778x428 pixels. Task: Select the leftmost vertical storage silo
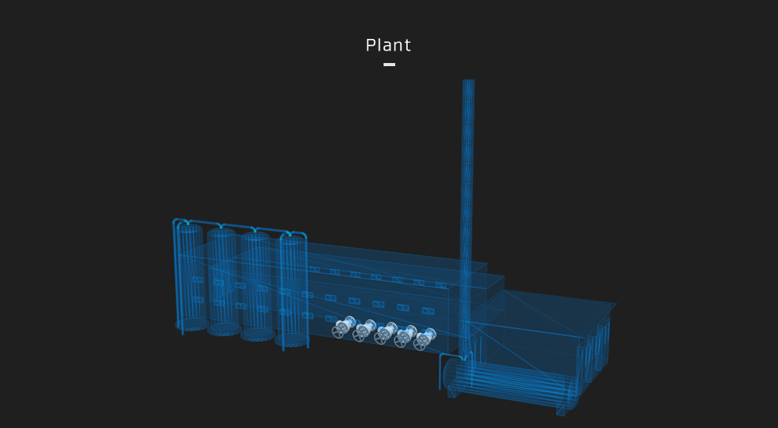tap(191, 277)
